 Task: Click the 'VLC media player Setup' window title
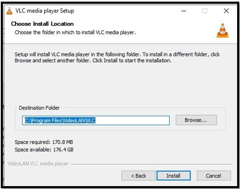(45, 11)
